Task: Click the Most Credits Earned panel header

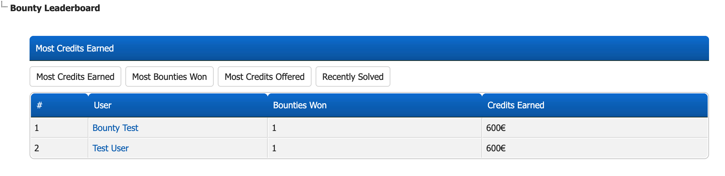Action: coord(369,48)
